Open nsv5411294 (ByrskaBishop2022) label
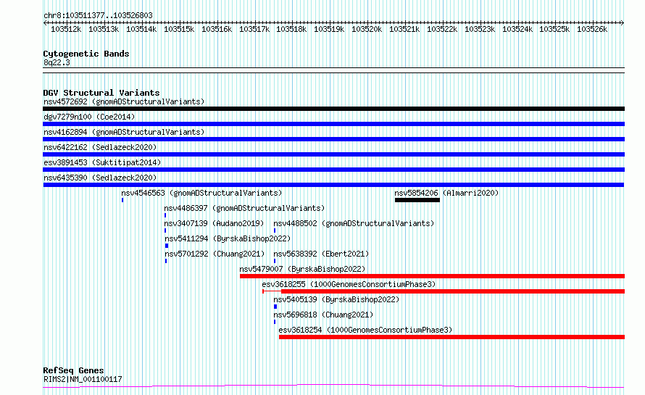Viewport: 645px width, 395px height. [228, 238]
